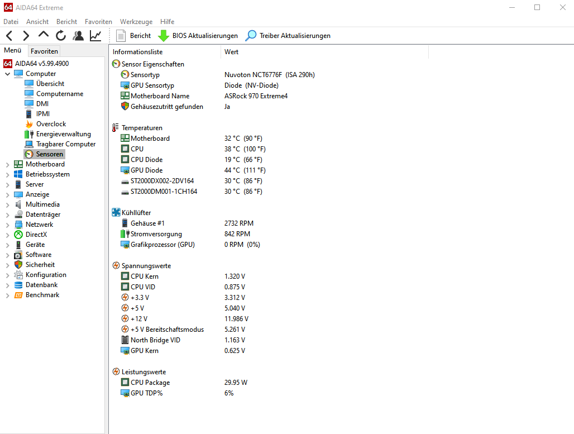Click the Gehäusezutritt gefunden shield icon
This screenshot has height=434, width=574.
(125, 106)
